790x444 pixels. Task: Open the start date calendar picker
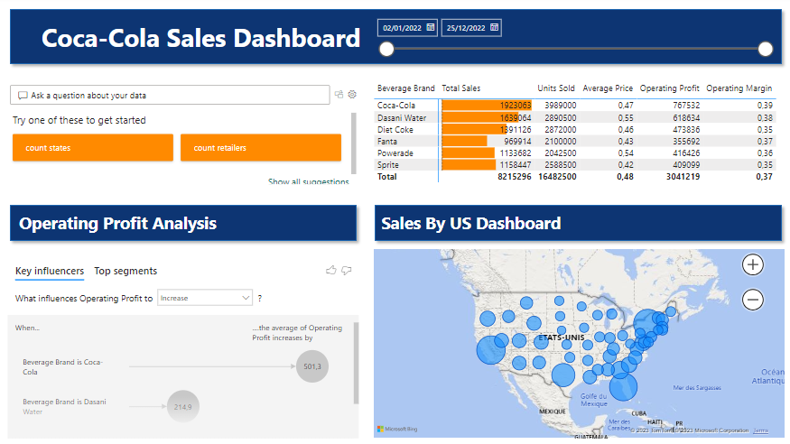coord(430,28)
